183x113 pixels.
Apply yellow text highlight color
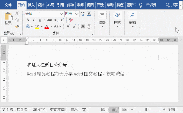point(37,26)
